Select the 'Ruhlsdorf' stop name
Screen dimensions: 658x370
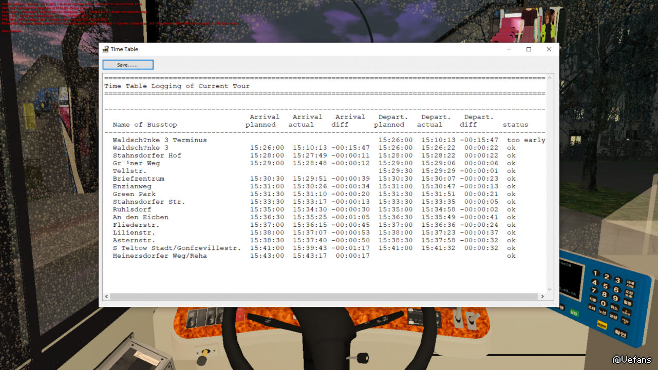tap(132, 209)
